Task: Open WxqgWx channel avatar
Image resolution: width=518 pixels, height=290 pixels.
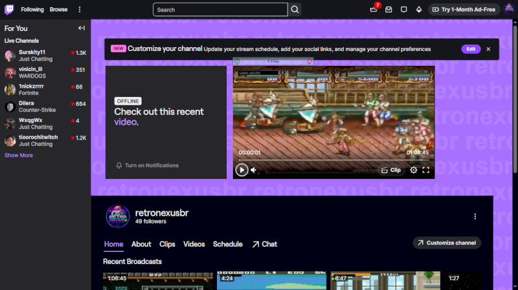Action: tap(10, 123)
